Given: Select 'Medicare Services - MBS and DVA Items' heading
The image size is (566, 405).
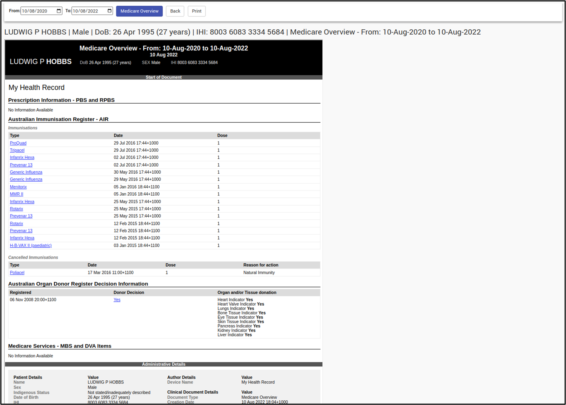Looking at the screenshot, I should pos(60,346).
